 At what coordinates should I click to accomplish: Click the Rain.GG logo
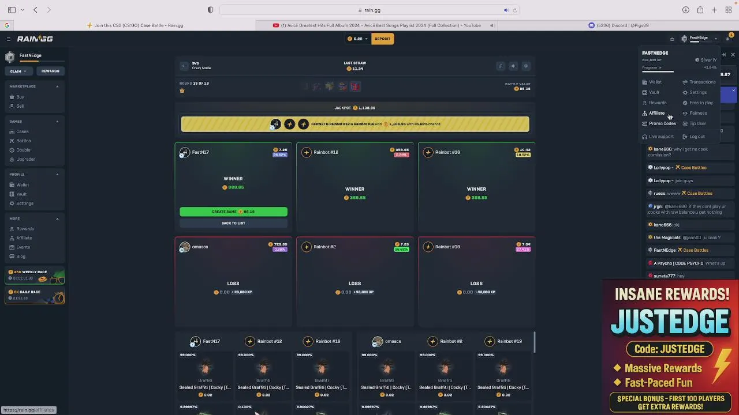pos(35,39)
